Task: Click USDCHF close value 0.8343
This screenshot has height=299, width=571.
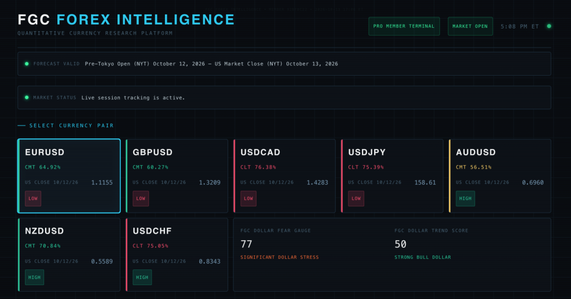Action: coord(210,262)
